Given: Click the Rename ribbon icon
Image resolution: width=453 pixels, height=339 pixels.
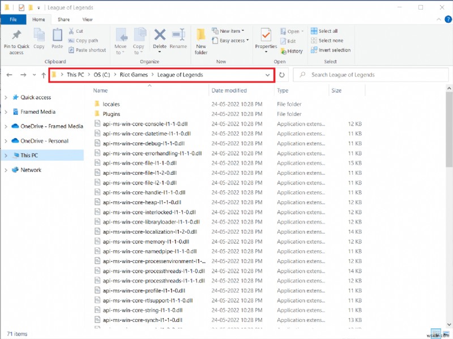Looking at the screenshot, I should (178, 35).
